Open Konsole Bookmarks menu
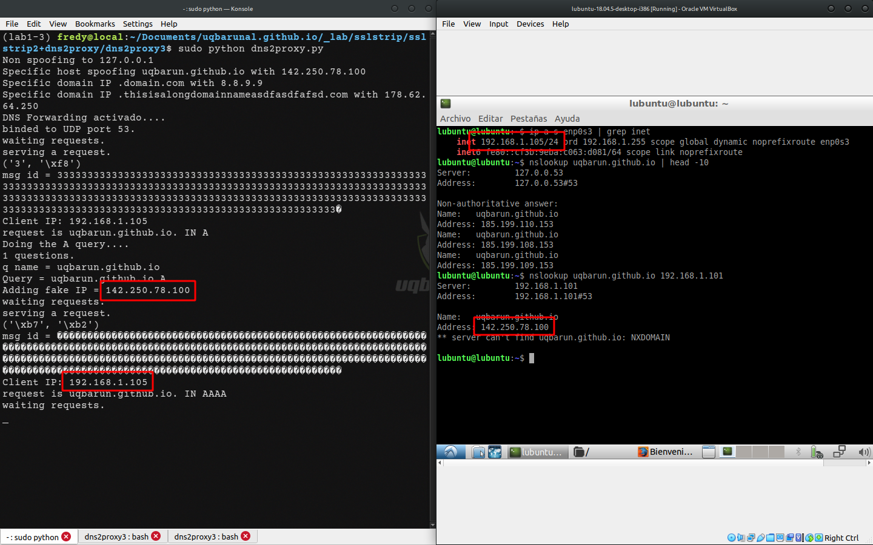 pos(95,24)
